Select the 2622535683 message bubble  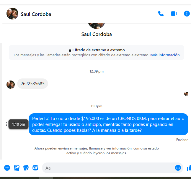(x=32, y=83)
